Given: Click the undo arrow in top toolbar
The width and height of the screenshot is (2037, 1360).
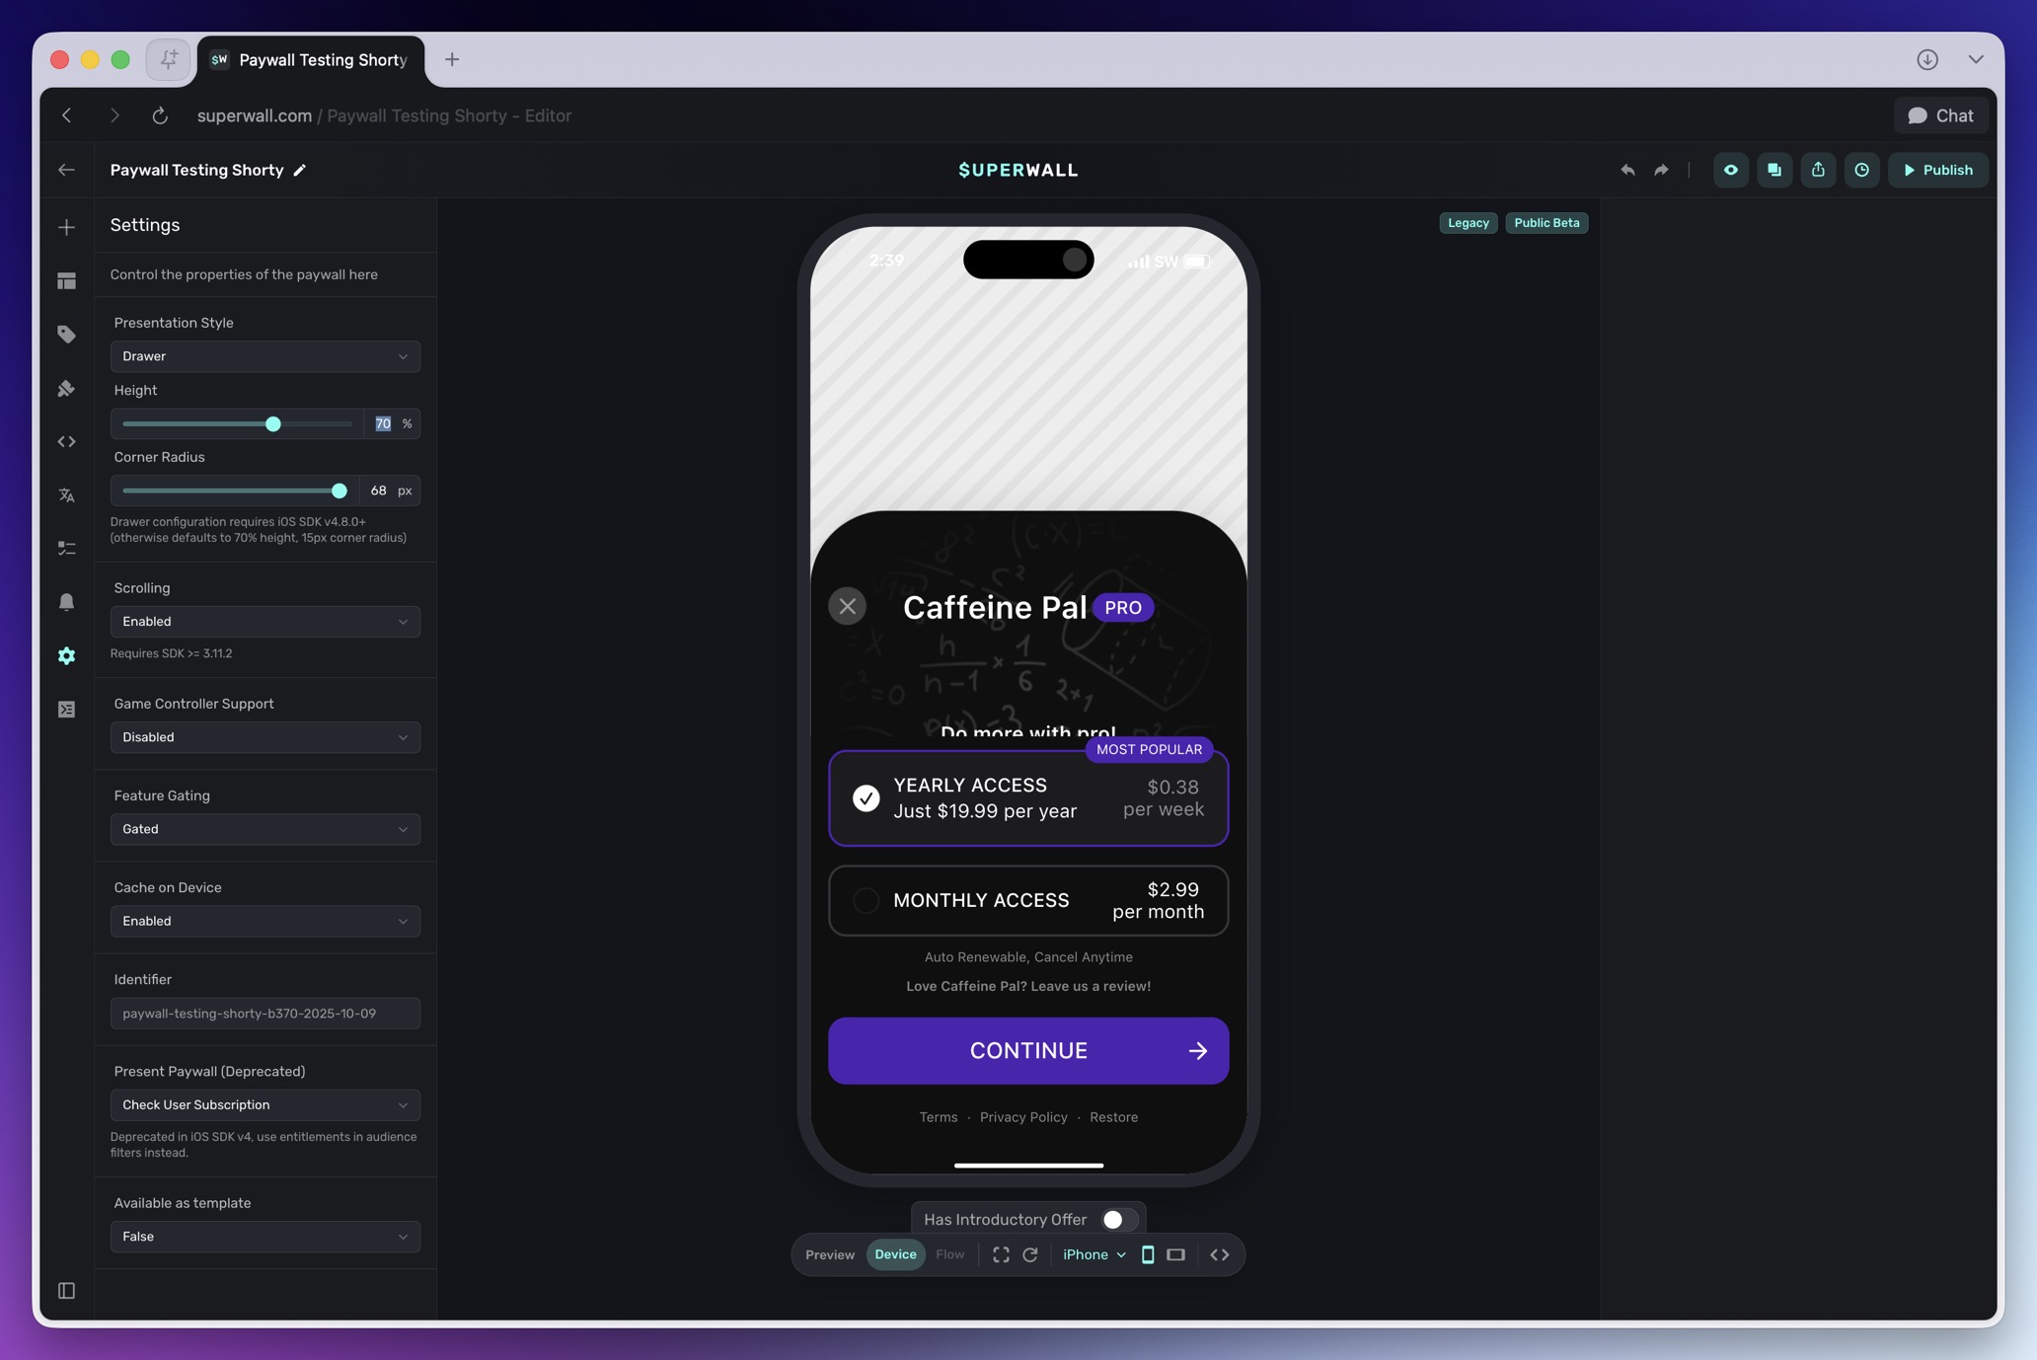Looking at the screenshot, I should (1627, 170).
